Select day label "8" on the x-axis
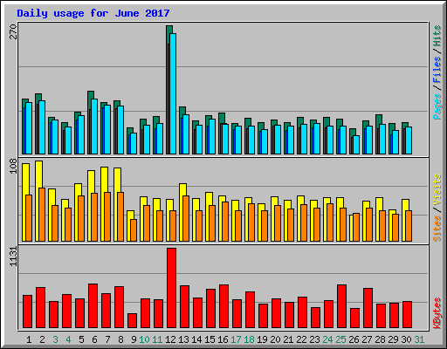Viewport: 447px width, 349px height. [x=120, y=339]
